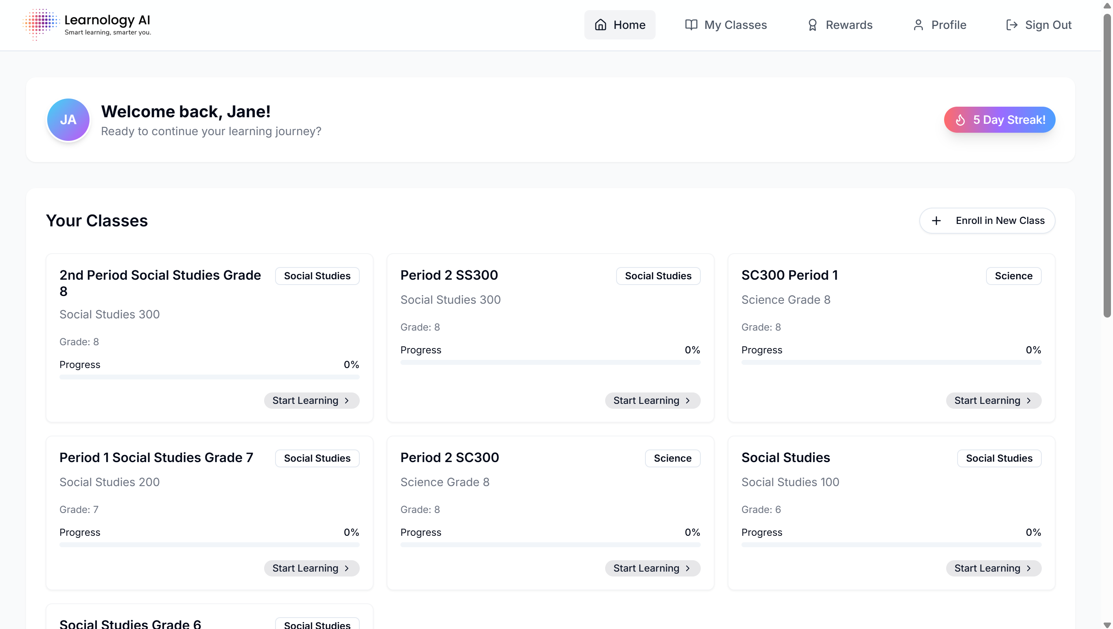Click the flame icon in the streak badge

(x=960, y=120)
